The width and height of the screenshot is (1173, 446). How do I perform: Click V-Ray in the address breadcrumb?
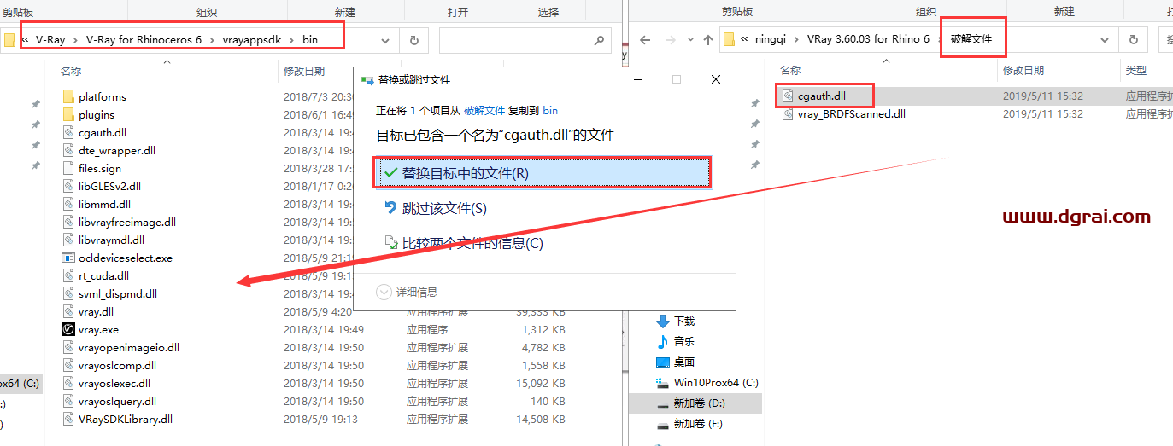click(50, 40)
